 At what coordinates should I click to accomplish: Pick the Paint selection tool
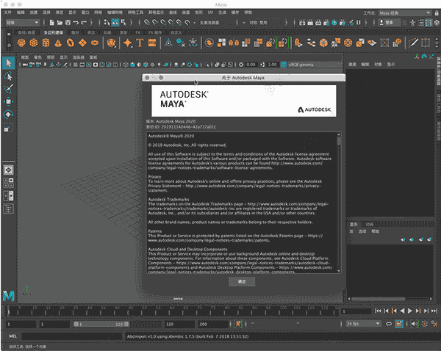point(8,89)
